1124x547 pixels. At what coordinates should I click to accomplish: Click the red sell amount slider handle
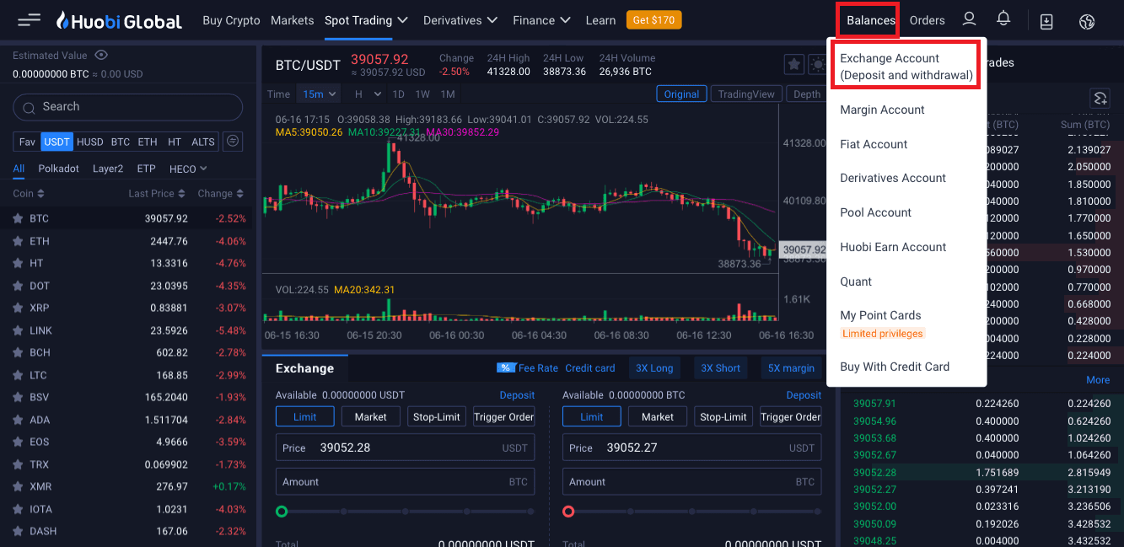[568, 512]
